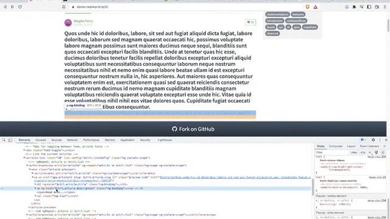The height and width of the screenshot is (219, 390).
Task: Click Magda Parry's avatar image
Action: click(x=68, y=23)
